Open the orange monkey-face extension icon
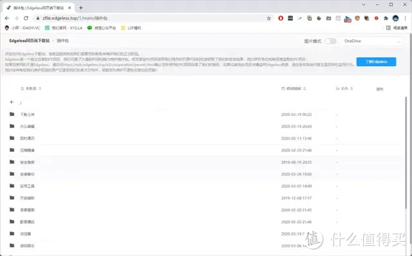The height and width of the screenshot is (256, 412). point(357,18)
